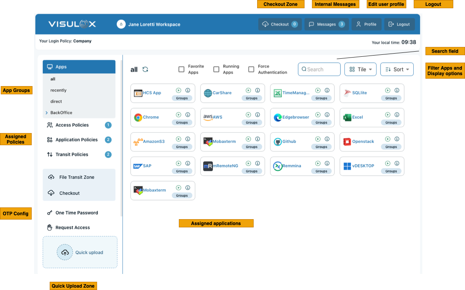Screen dimensions: 465x290
Task: Click the refresh icon next to all
Action: [145, 69]
